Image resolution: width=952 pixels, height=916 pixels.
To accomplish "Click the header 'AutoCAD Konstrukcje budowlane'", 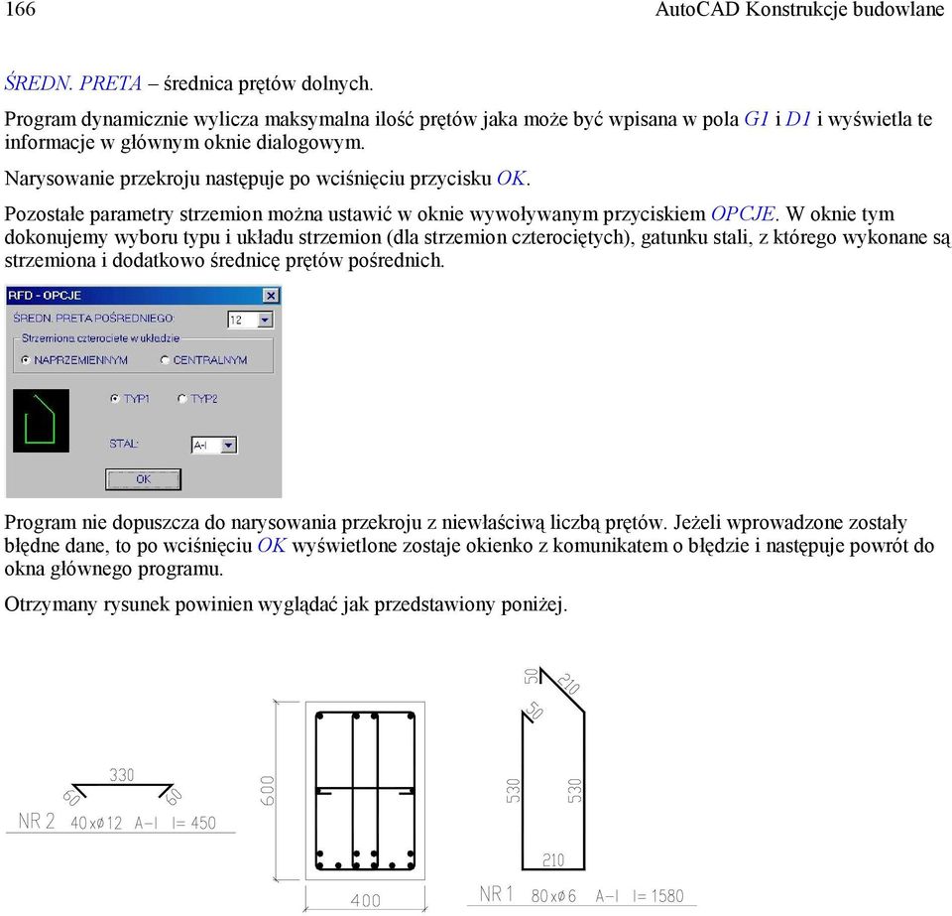I will click(x=799, y=9).
